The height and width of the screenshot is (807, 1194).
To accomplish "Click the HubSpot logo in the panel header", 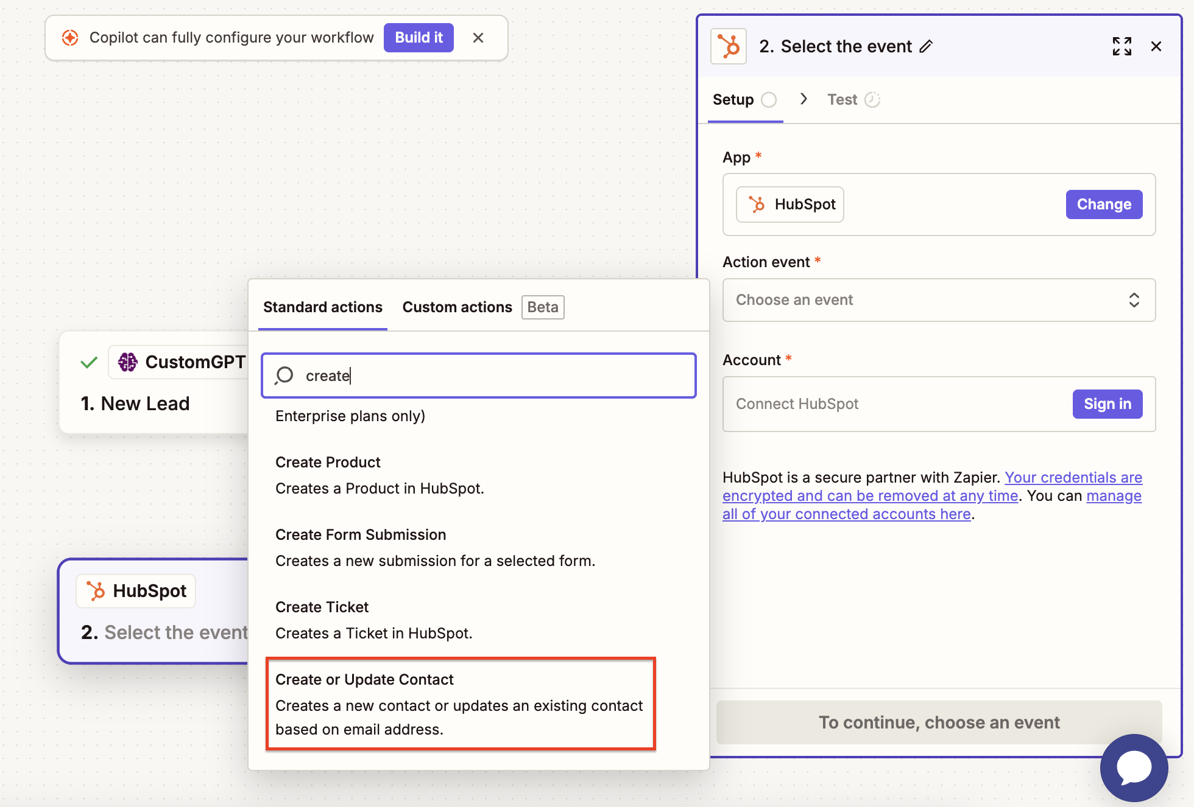I will (x=729, y=46).
